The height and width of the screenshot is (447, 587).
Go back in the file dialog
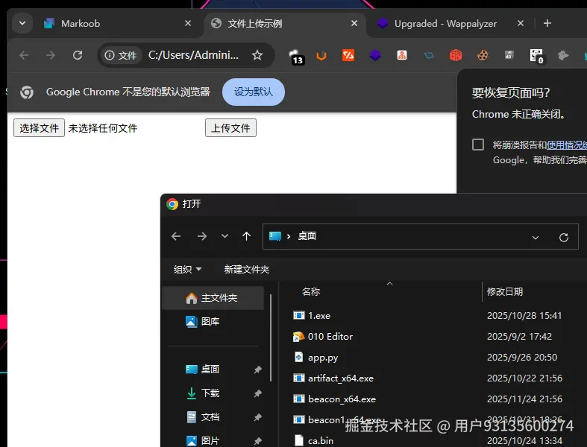click(176, 236)
